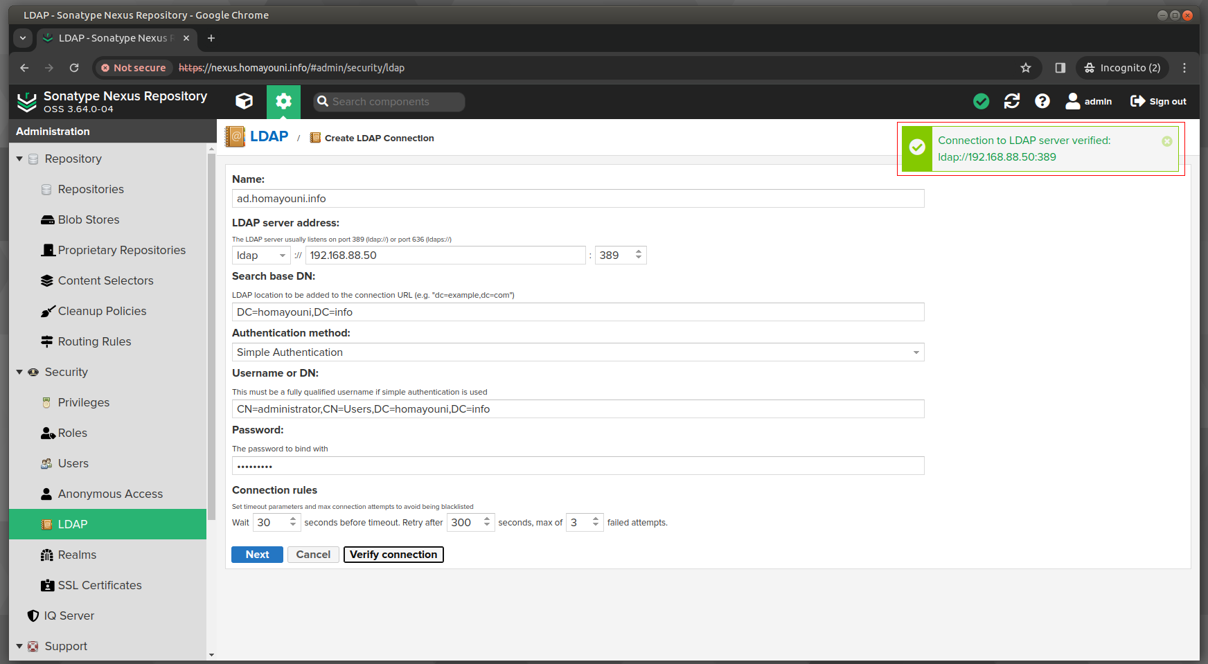Open Authentication method dropdown
1208x664 pixels.
(x=916, y=352)
